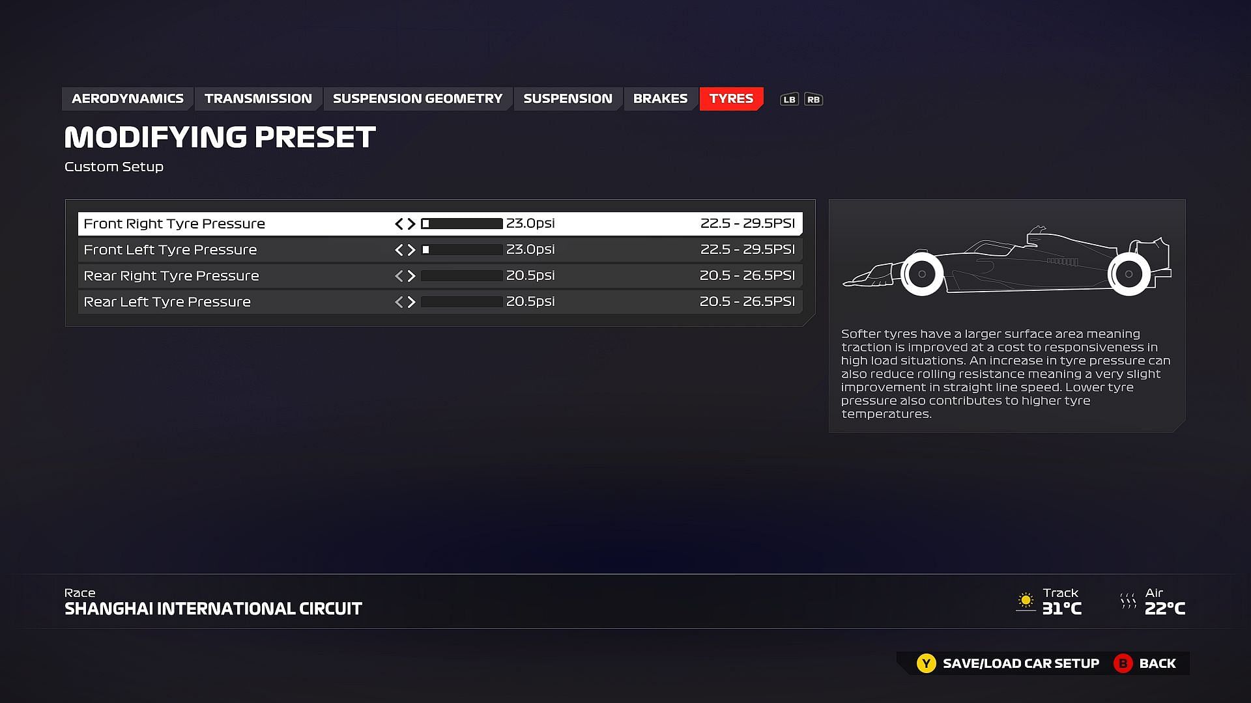Adjust Front Right Tyre Pressure slider
This screenshot has height=703, width=1251.
coord(462,223)
